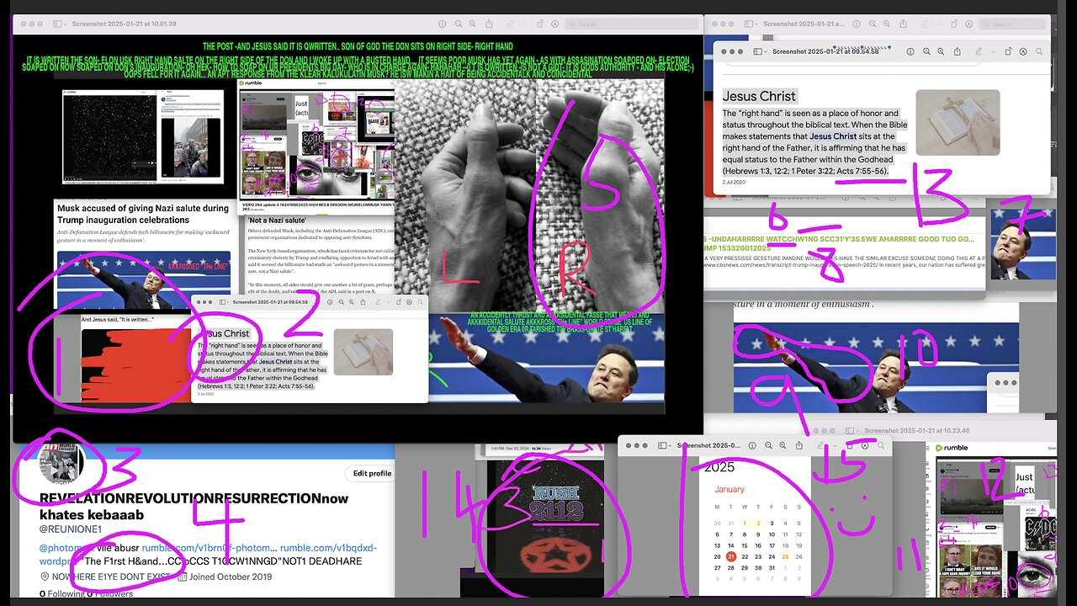Select the profile avatar picture
The height and width of the screenshot is (606, 1077).
[61, 462]
